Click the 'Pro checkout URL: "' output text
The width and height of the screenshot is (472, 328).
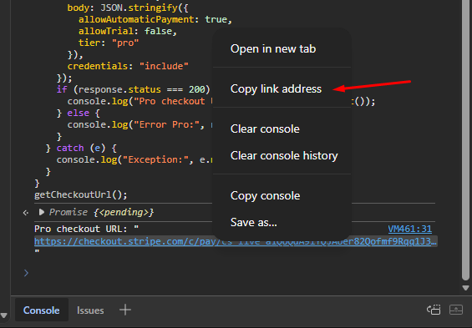point(86,229)
